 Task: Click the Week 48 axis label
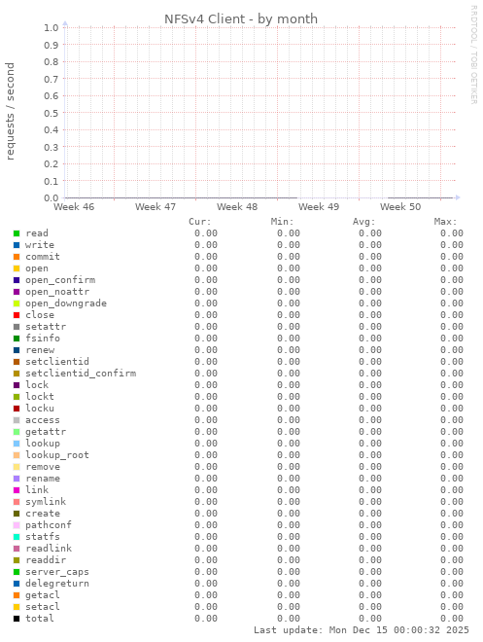[x=237, y=207]
